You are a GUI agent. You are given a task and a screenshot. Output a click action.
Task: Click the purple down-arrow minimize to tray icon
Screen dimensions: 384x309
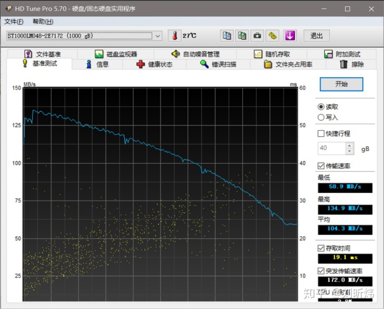[290, 36]
